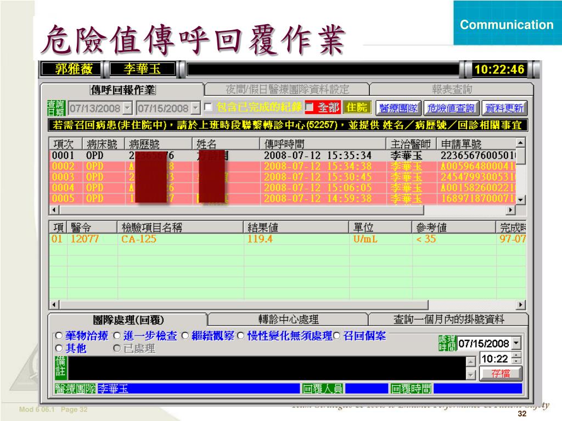This screenshot has height=421, width=562.
Task: Click the 資料更新 button
Action: point(504,108)
